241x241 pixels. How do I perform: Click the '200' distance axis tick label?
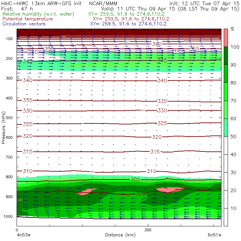tap(148, 230)
